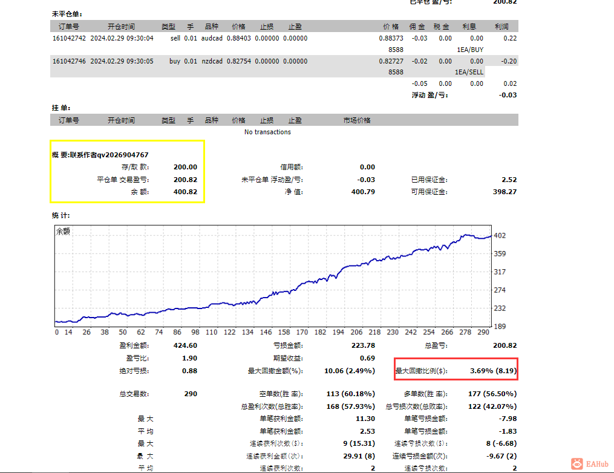614x473 pixels.
Task: Select the 1EA/BUY comment
Action: (x=470, y=50)
